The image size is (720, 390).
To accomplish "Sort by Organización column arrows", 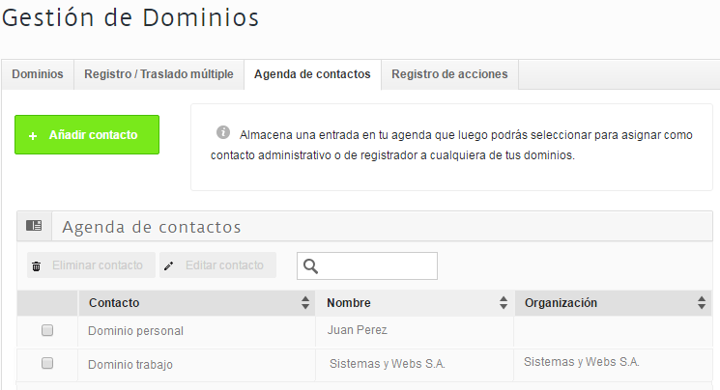I will (x=702, y=303).
